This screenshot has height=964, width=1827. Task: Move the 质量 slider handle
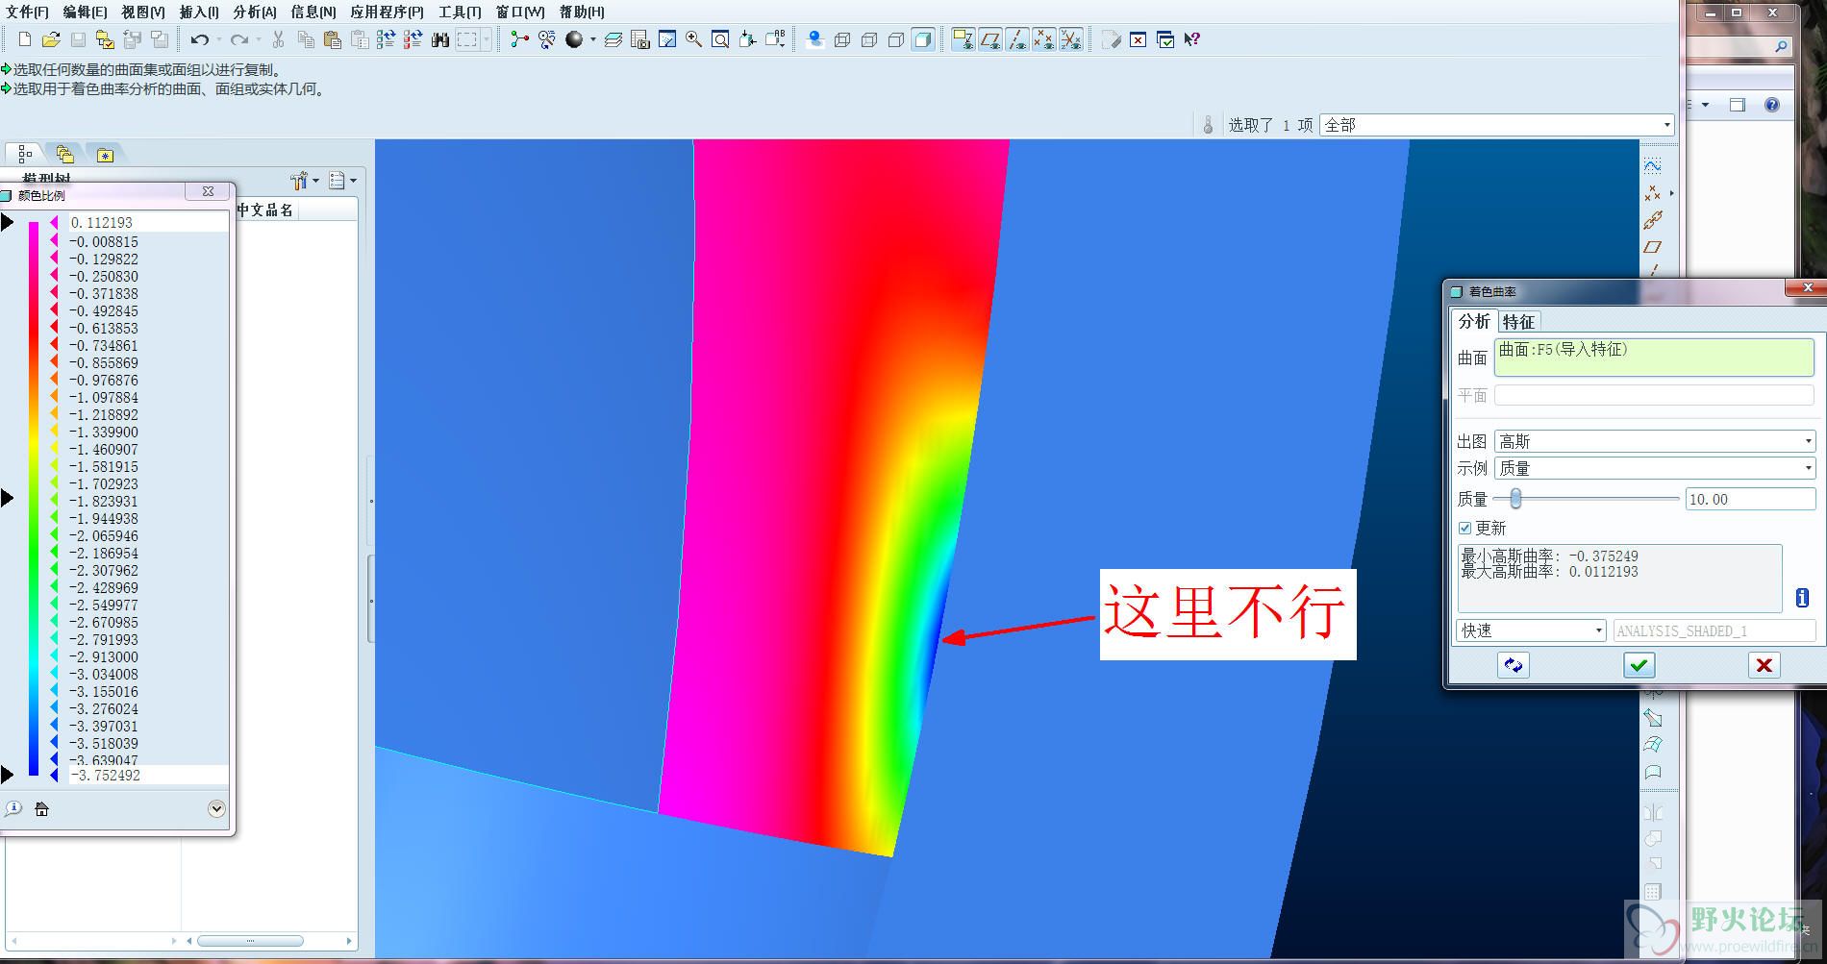tap(1515, 499)
